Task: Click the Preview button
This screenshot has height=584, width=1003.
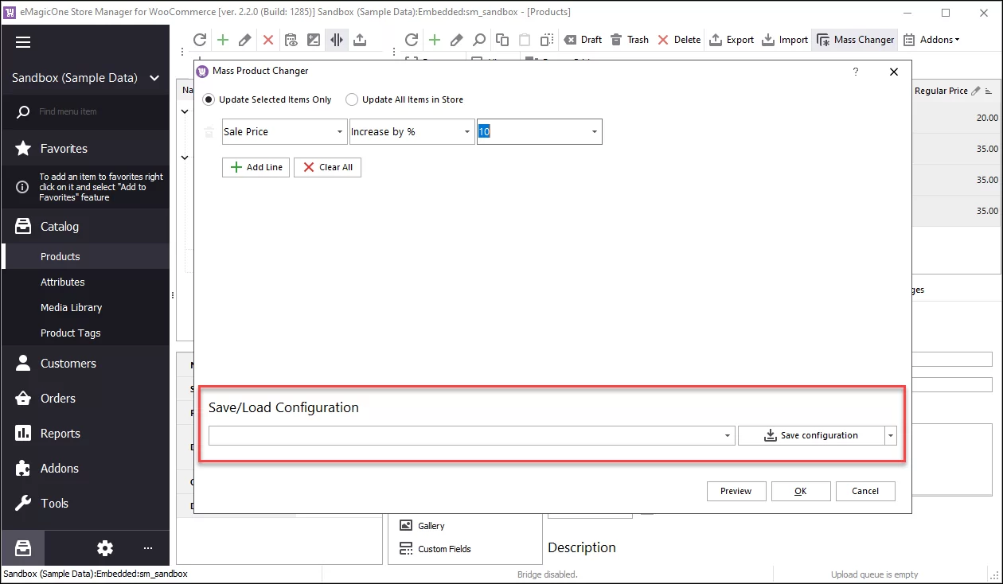Action: 736,491
